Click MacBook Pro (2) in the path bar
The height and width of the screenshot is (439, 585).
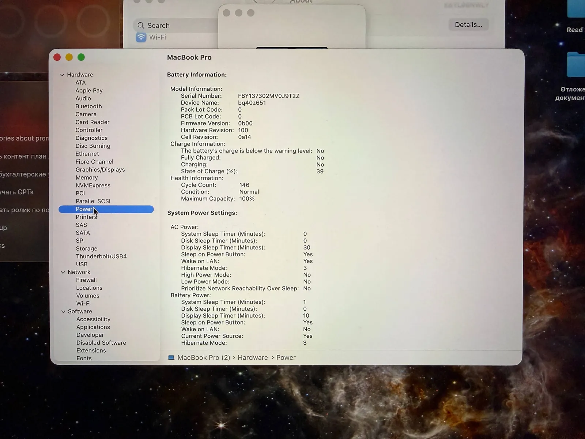pyautogui.click(x=204, y=358)
